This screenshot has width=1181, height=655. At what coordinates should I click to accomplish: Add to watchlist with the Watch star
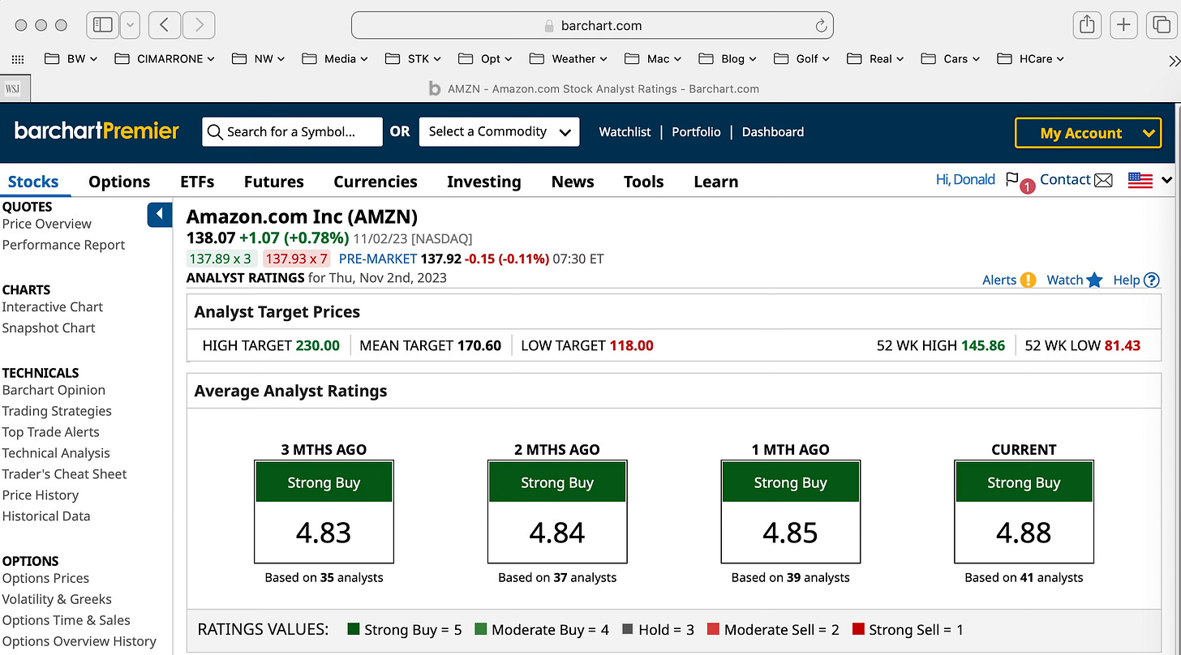click(x=1094, y=280)
